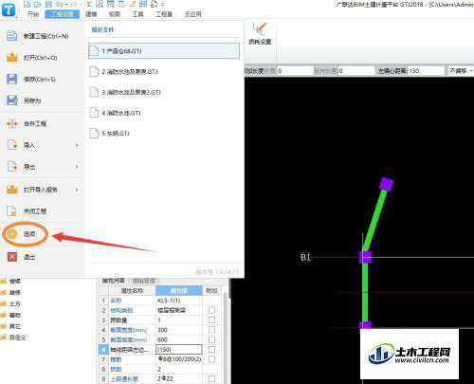Viewport: 474px width, 384px height.
Task: Toggle the 附加 checkbox for 轴线距梁左边 row
Action: (211, 350)
